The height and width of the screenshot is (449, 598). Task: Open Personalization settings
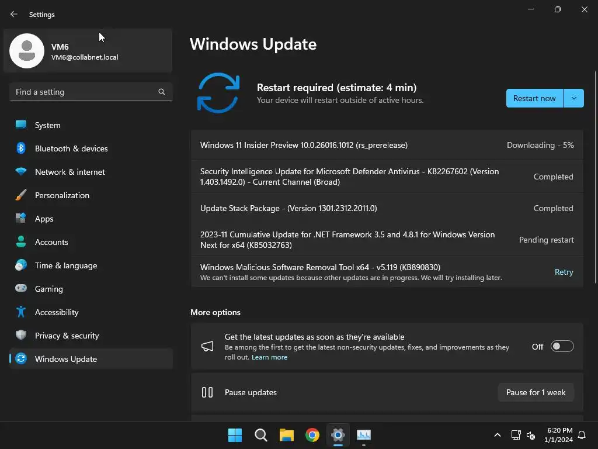click(91, 195)
